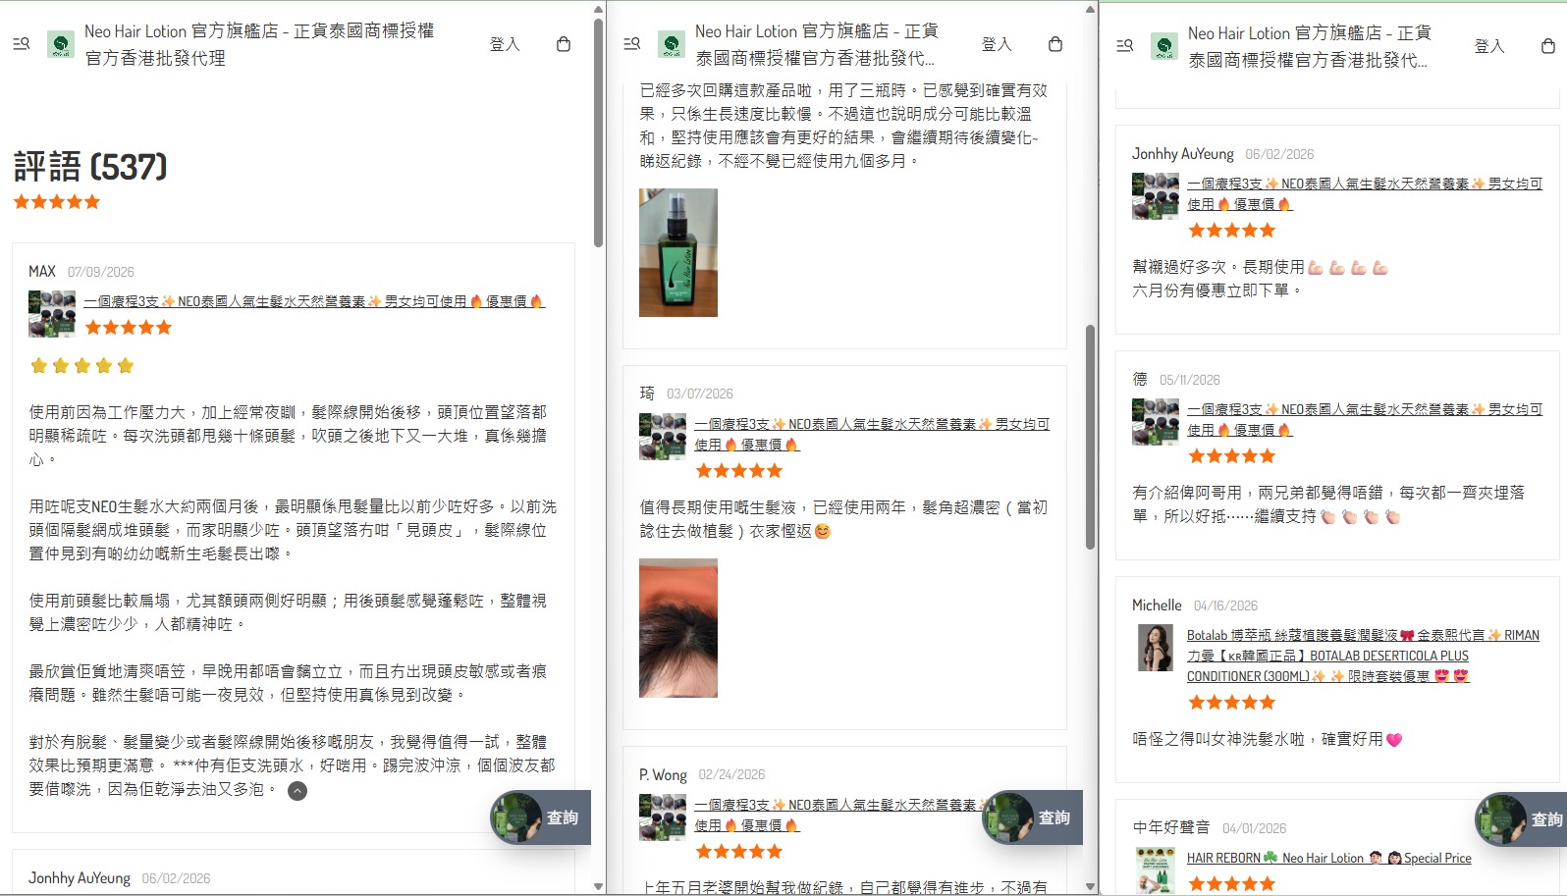The height and width of the screenshot is (896, 1567).
Task: Open the shopping bag icon in right pane
Action: (x=1548, y=46)
